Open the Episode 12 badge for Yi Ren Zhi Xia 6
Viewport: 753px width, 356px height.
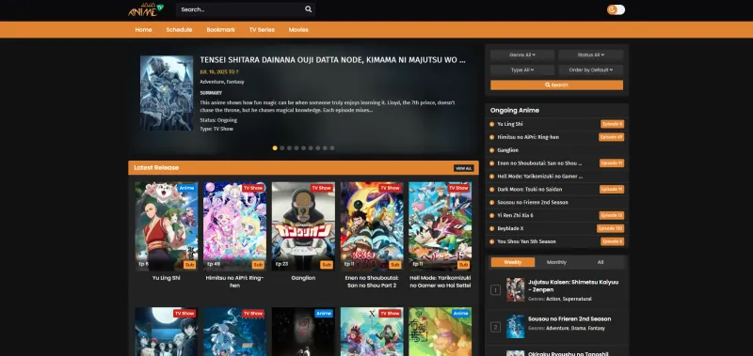click(x=612, y=216)
